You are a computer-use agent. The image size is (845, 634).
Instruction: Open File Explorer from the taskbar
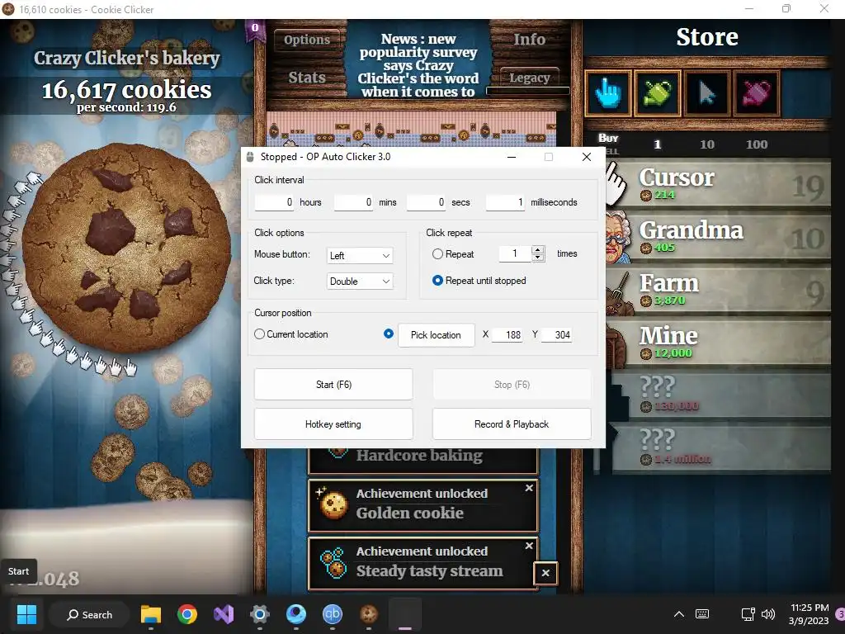click(151, 614)
